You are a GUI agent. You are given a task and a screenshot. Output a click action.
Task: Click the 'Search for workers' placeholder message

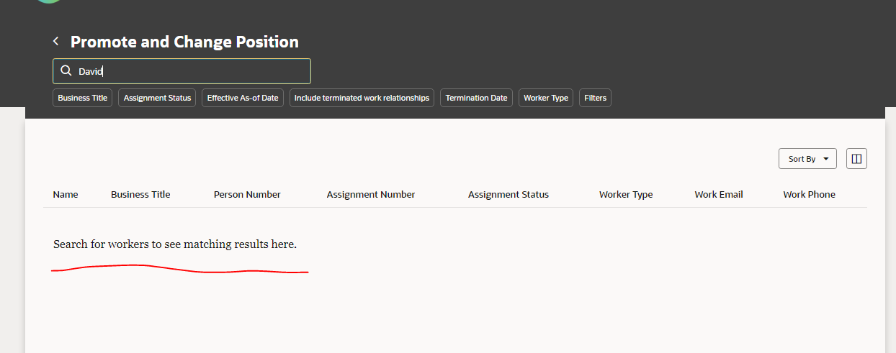175,244
